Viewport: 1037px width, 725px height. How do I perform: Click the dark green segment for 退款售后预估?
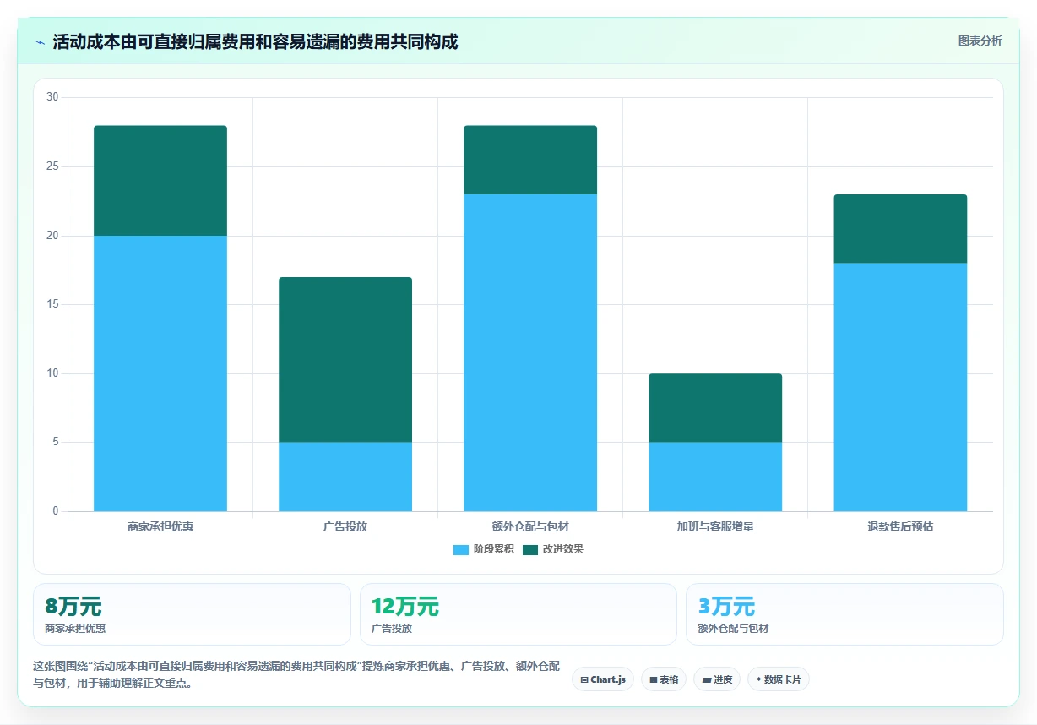click(900, 229)
